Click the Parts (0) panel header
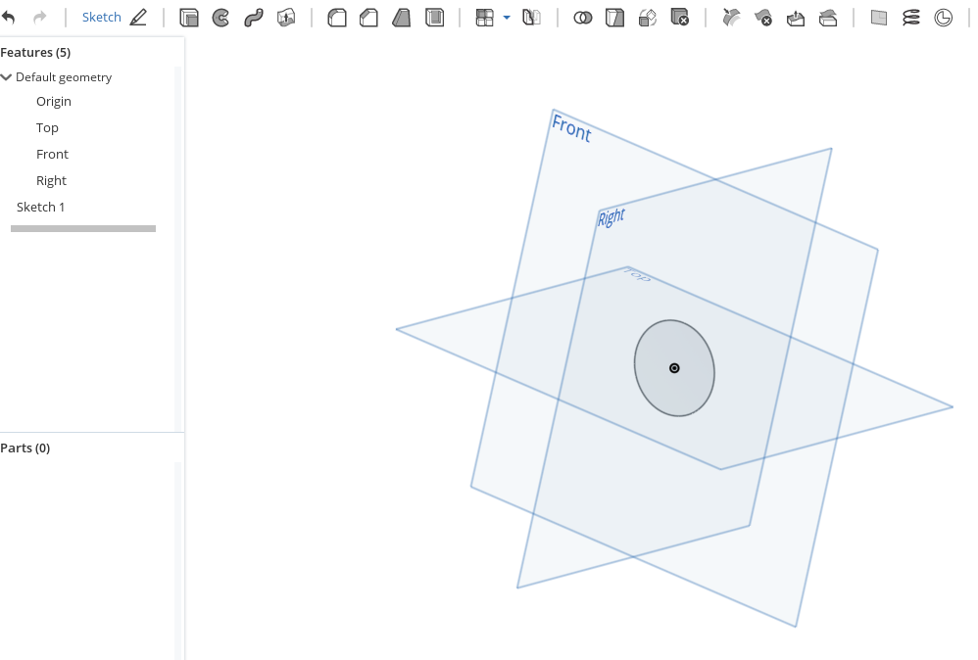Image resolution: width=978 pixels, height=660 pixels. pos(25,448)
